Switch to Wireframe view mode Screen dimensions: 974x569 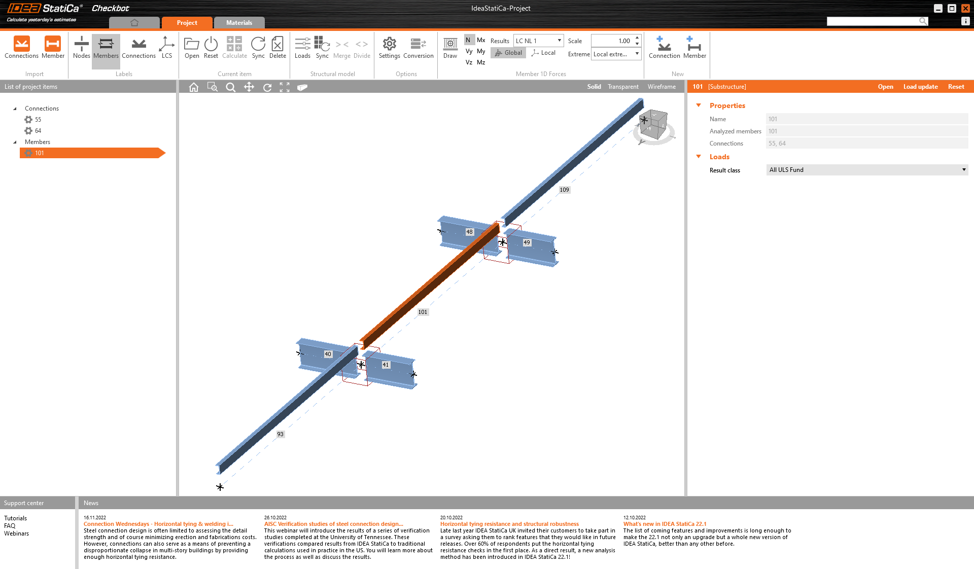(x=662, y=87)
